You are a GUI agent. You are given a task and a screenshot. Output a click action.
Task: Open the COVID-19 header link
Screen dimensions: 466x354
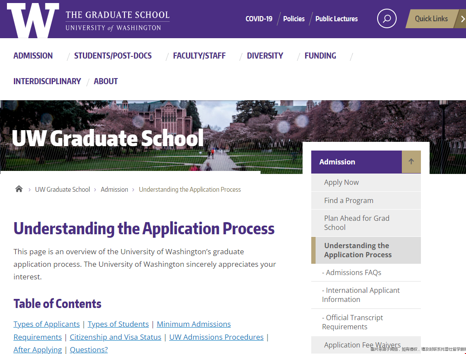259,19
